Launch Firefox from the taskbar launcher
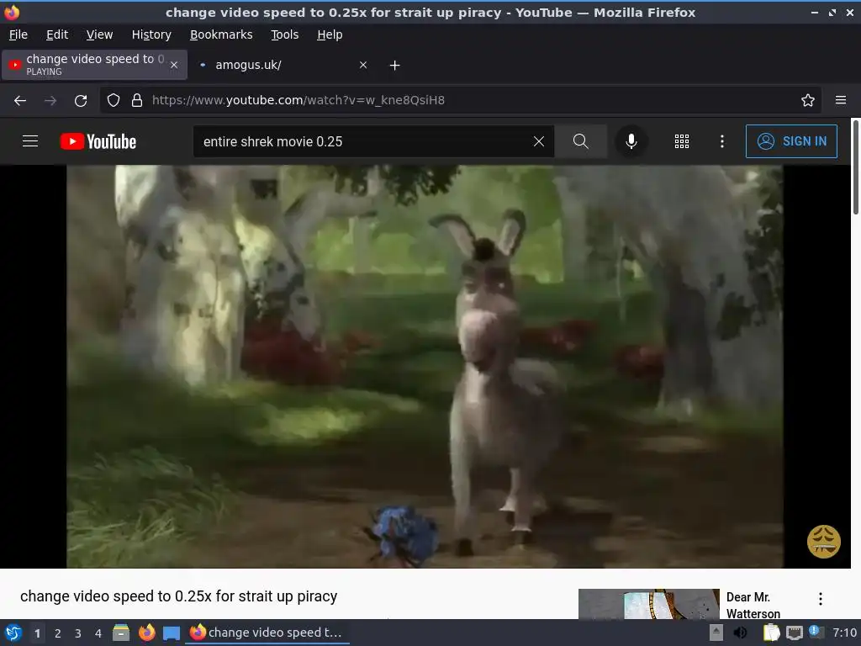The width and height of the screenshot is (861, 646). coord(146,633)
